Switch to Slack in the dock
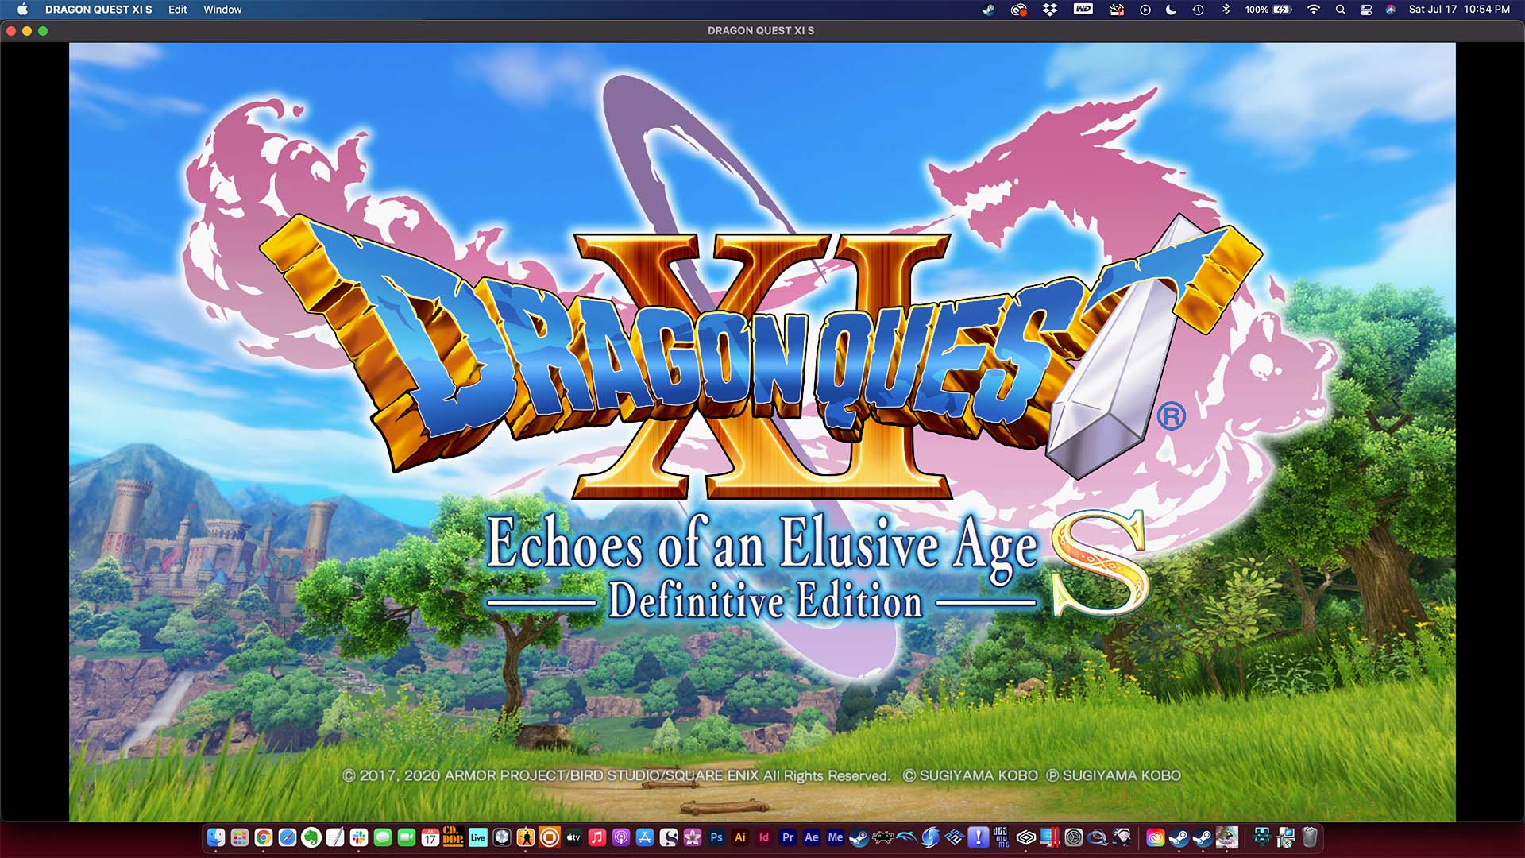Image resolution: width=1525 pixels, height=858 pixels. pos(358,837)
